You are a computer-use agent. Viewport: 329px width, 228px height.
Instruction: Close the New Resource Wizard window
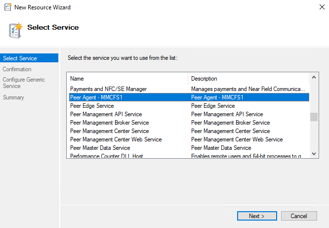(x=317, y=7)
